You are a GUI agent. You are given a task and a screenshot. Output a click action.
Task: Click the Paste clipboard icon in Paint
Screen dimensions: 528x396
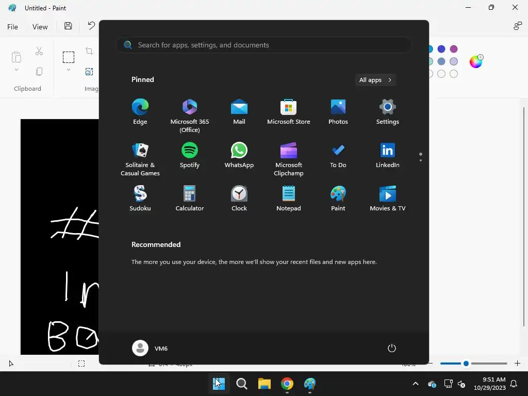click(x=16, y=57)
